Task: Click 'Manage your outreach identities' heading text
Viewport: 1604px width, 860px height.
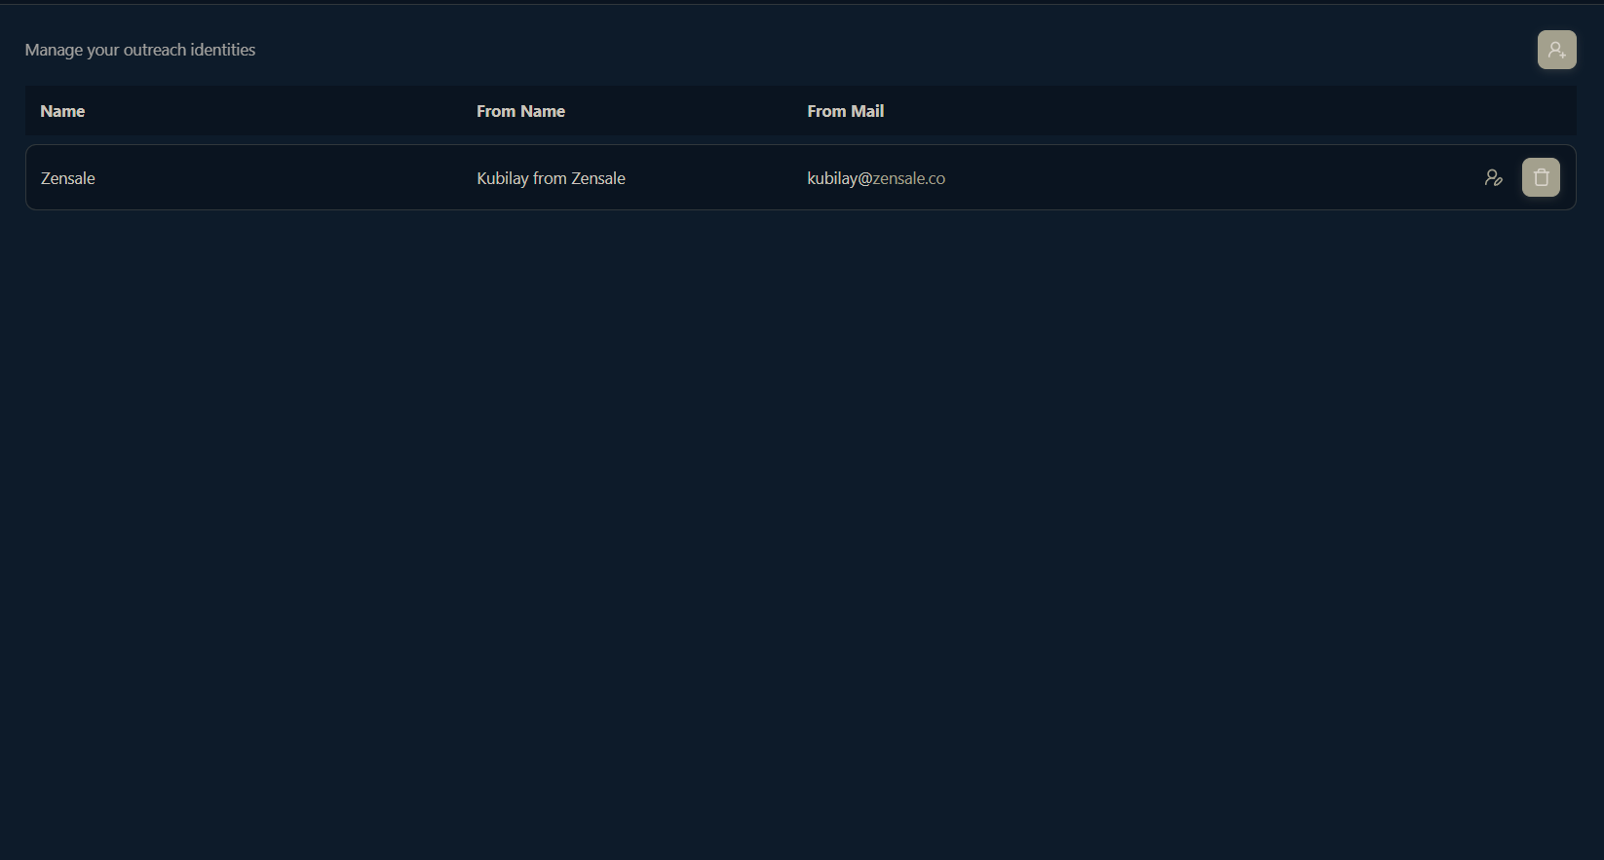Action: tap(140, 50)
